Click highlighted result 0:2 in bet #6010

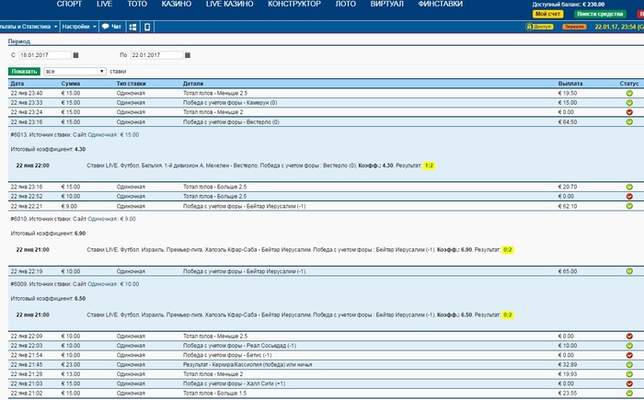click(508, 250)
